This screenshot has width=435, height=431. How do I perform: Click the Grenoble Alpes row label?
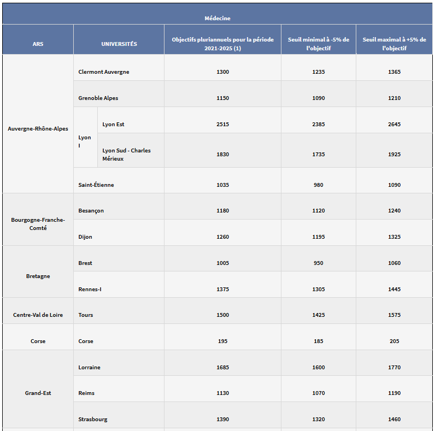click(98, 98)
